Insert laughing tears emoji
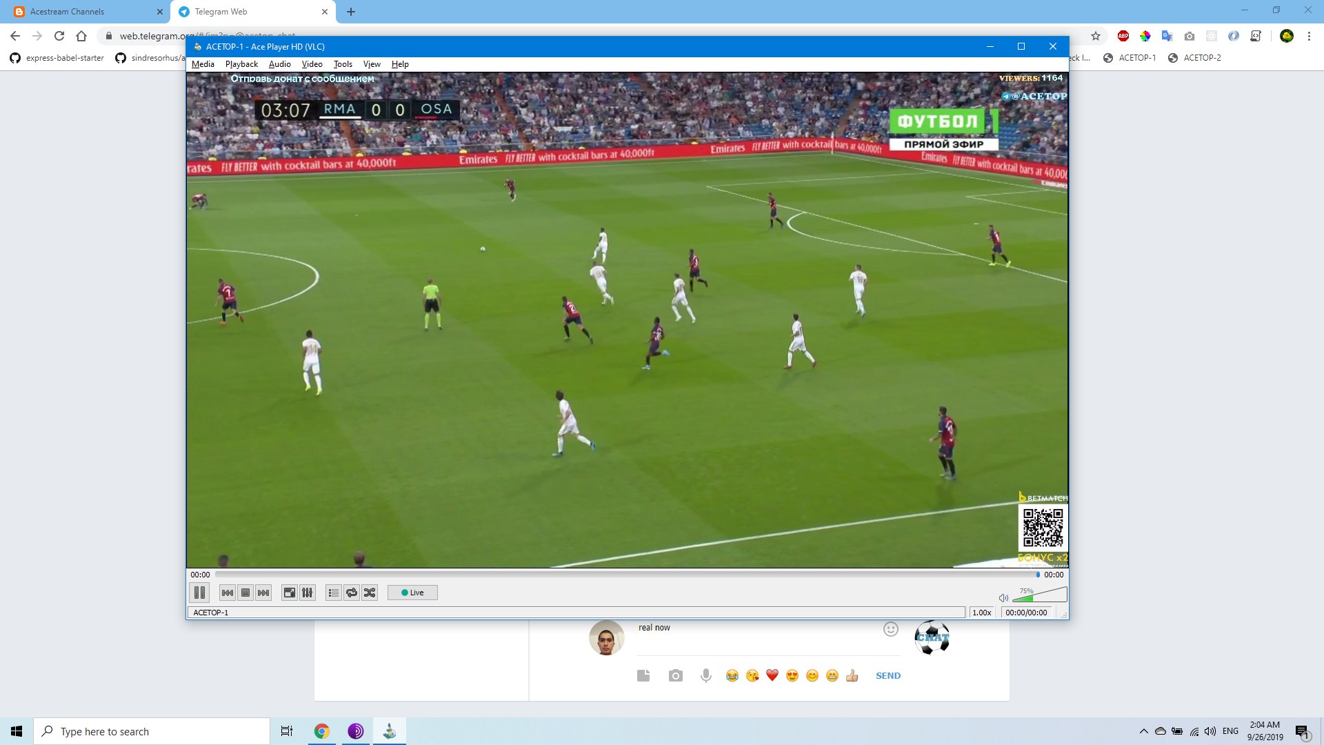Image resolution: width=1324 pixels, height=745 pixels. click(x=732, y=675)
